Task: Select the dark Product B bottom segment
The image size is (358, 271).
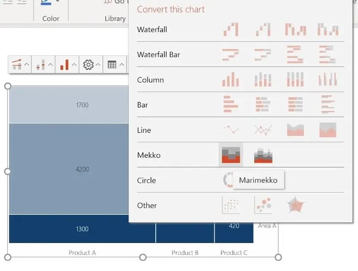Action: click(185, 232)
